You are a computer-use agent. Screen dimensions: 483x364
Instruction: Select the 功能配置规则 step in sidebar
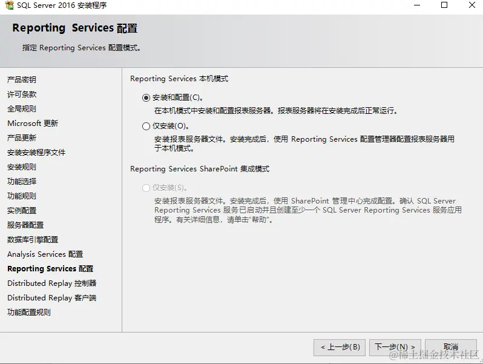click(29, 313)
